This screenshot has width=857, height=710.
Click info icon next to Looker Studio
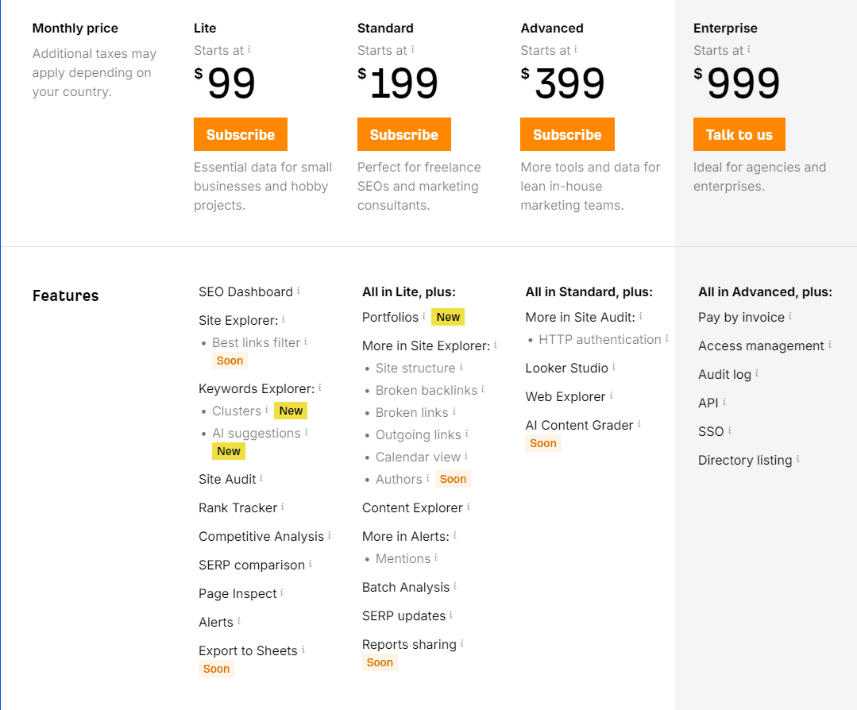pyautogui.click(x=614, y=367)
